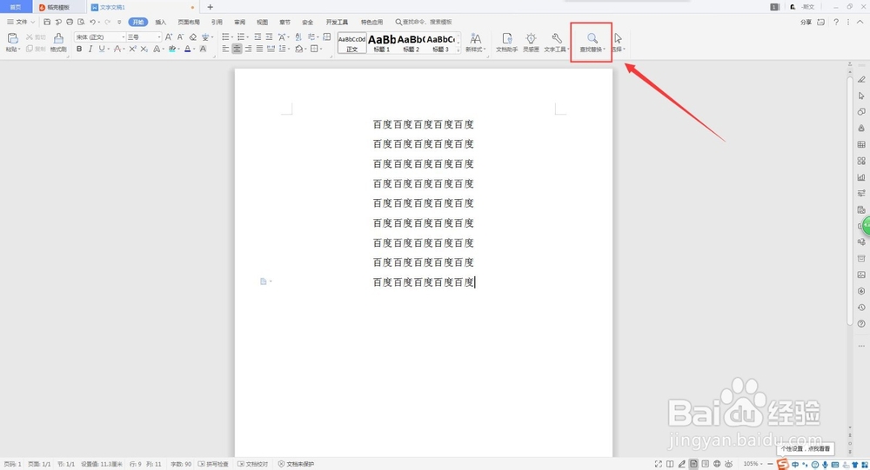This screenshot has width=870, height=470.
Task: Switch to the 审阅 (Review) tab
Action: [240, 23]
